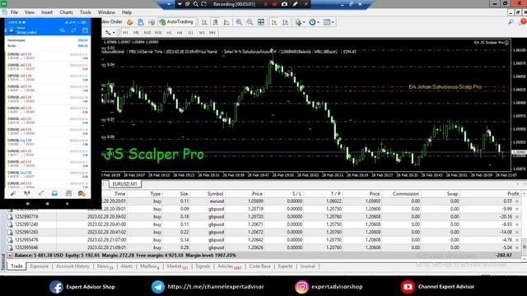This screenshot has width=527, height=296.
Task: Open the Signals terminal tab
Action: coord(203,266)
